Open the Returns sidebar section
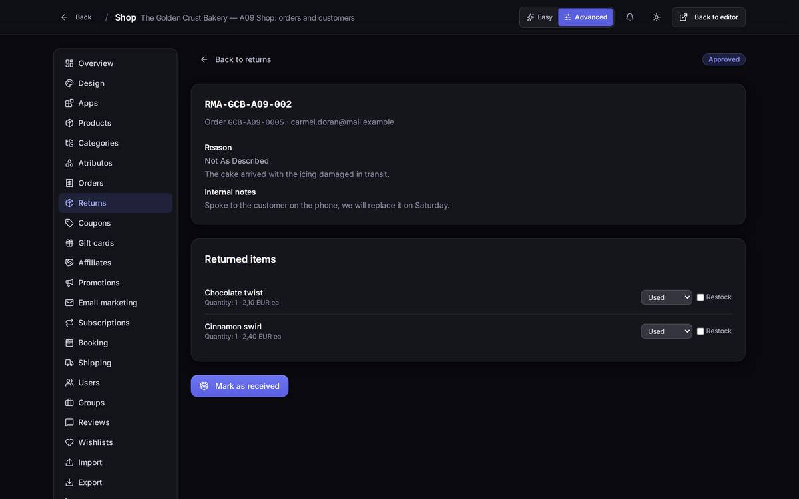The width and height of the screenshot is (799, 499). [115, 203]
